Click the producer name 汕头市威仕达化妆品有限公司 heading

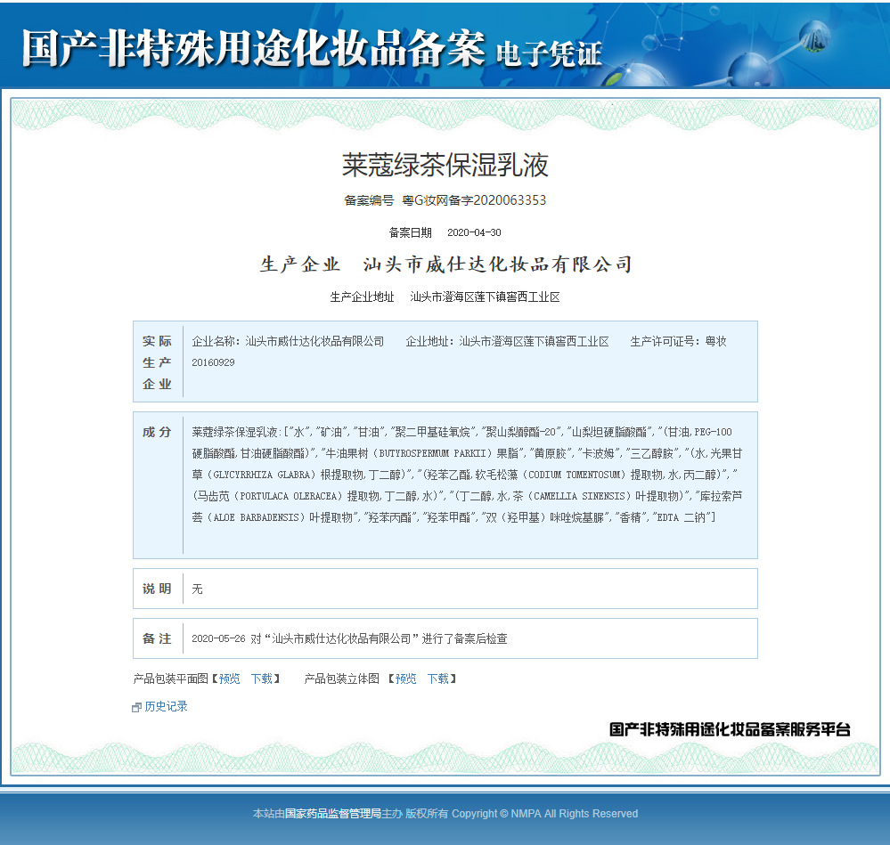point(497,264)
